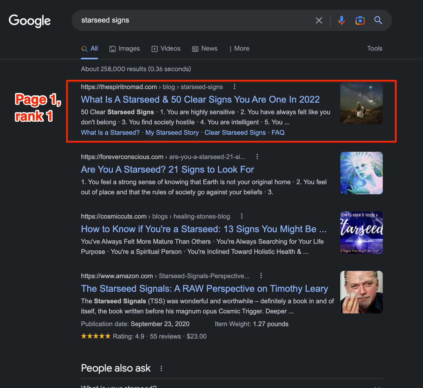
Task: Open 'Are You A Starseed? 21 Signs' result
Action: pos(168,169)
